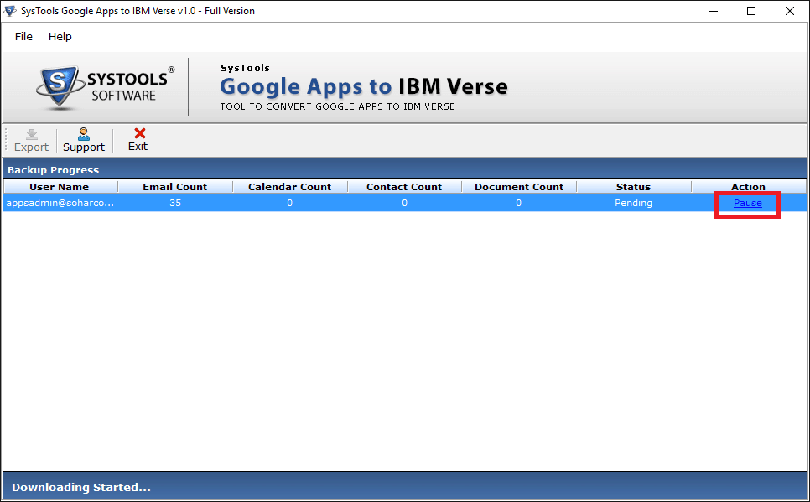
Task: Click the Document Count column header
Action: (x=519, y=187)
